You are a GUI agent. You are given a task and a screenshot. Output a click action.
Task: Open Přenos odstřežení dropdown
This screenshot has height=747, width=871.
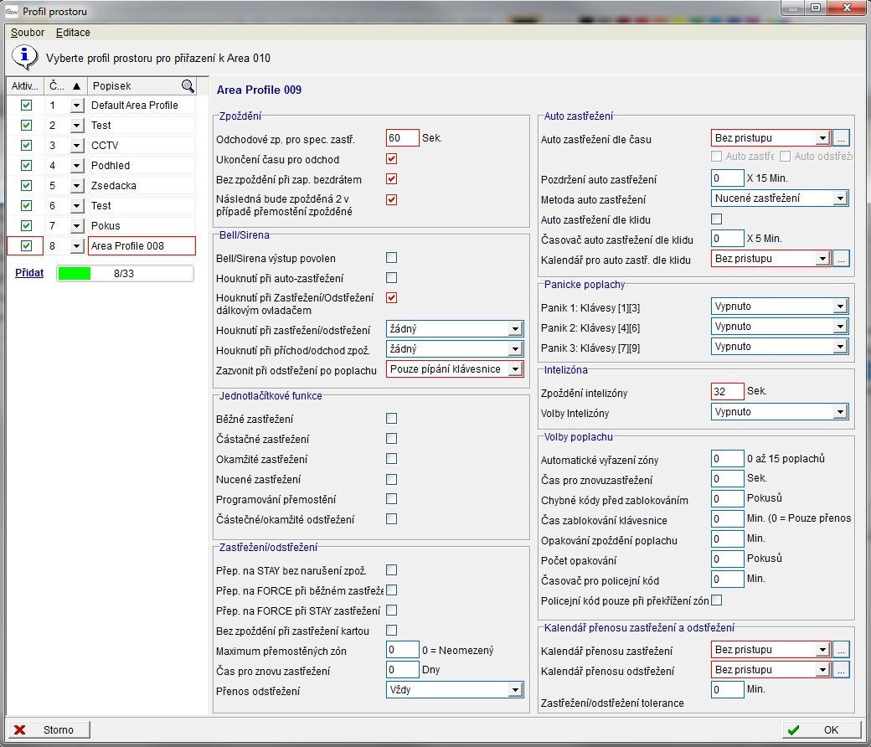point(515,690)
